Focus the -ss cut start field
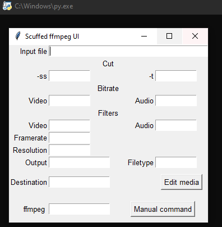The image size is (222, 227). (x=70, y=76)
